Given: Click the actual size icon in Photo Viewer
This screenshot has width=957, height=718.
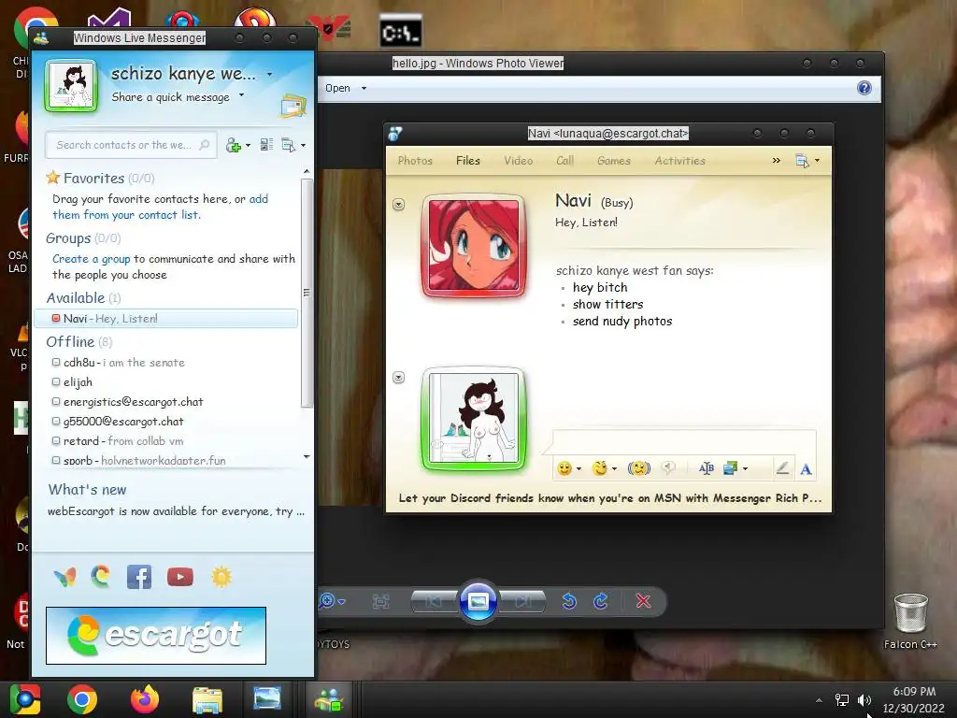Looking at the screenshot, I should 381,602.
